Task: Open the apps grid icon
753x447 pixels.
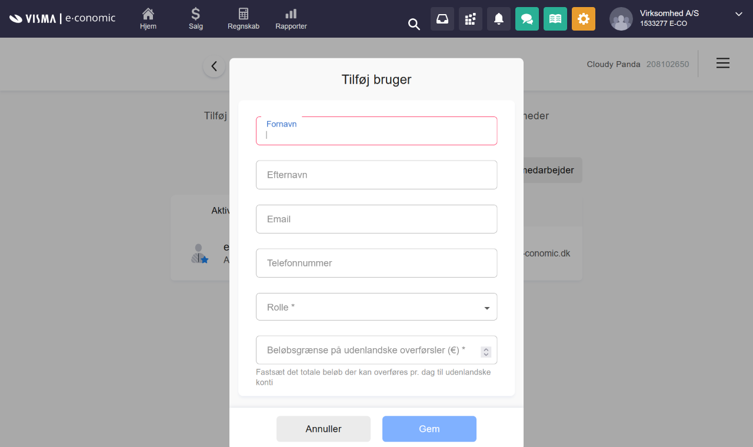Action: click(x=471, y=19)
